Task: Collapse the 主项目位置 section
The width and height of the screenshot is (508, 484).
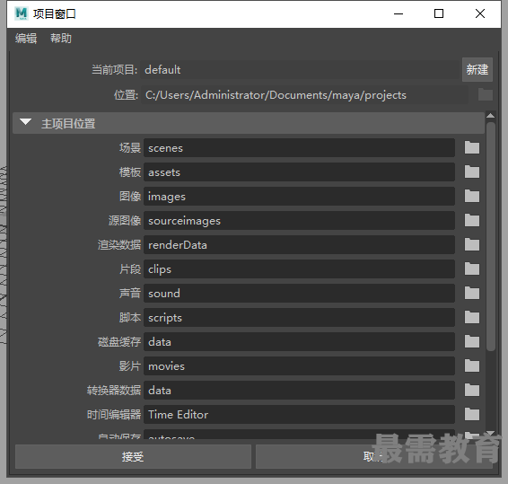Action: (x=25, y=122)
